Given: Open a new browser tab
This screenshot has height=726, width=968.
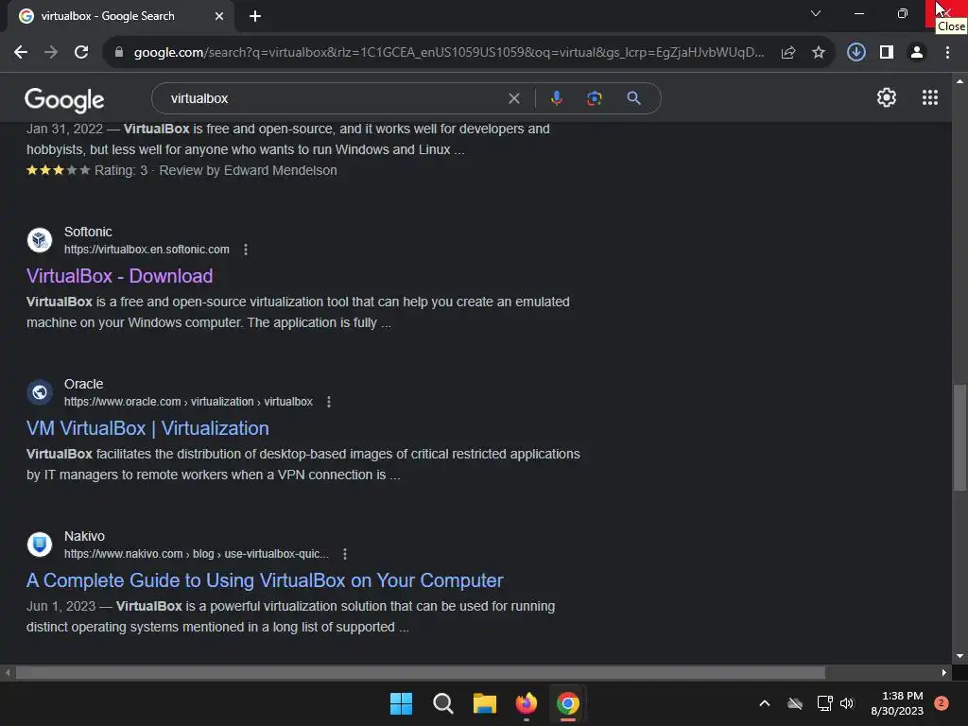Looking at the screenshot, I should tap(255, 16).
